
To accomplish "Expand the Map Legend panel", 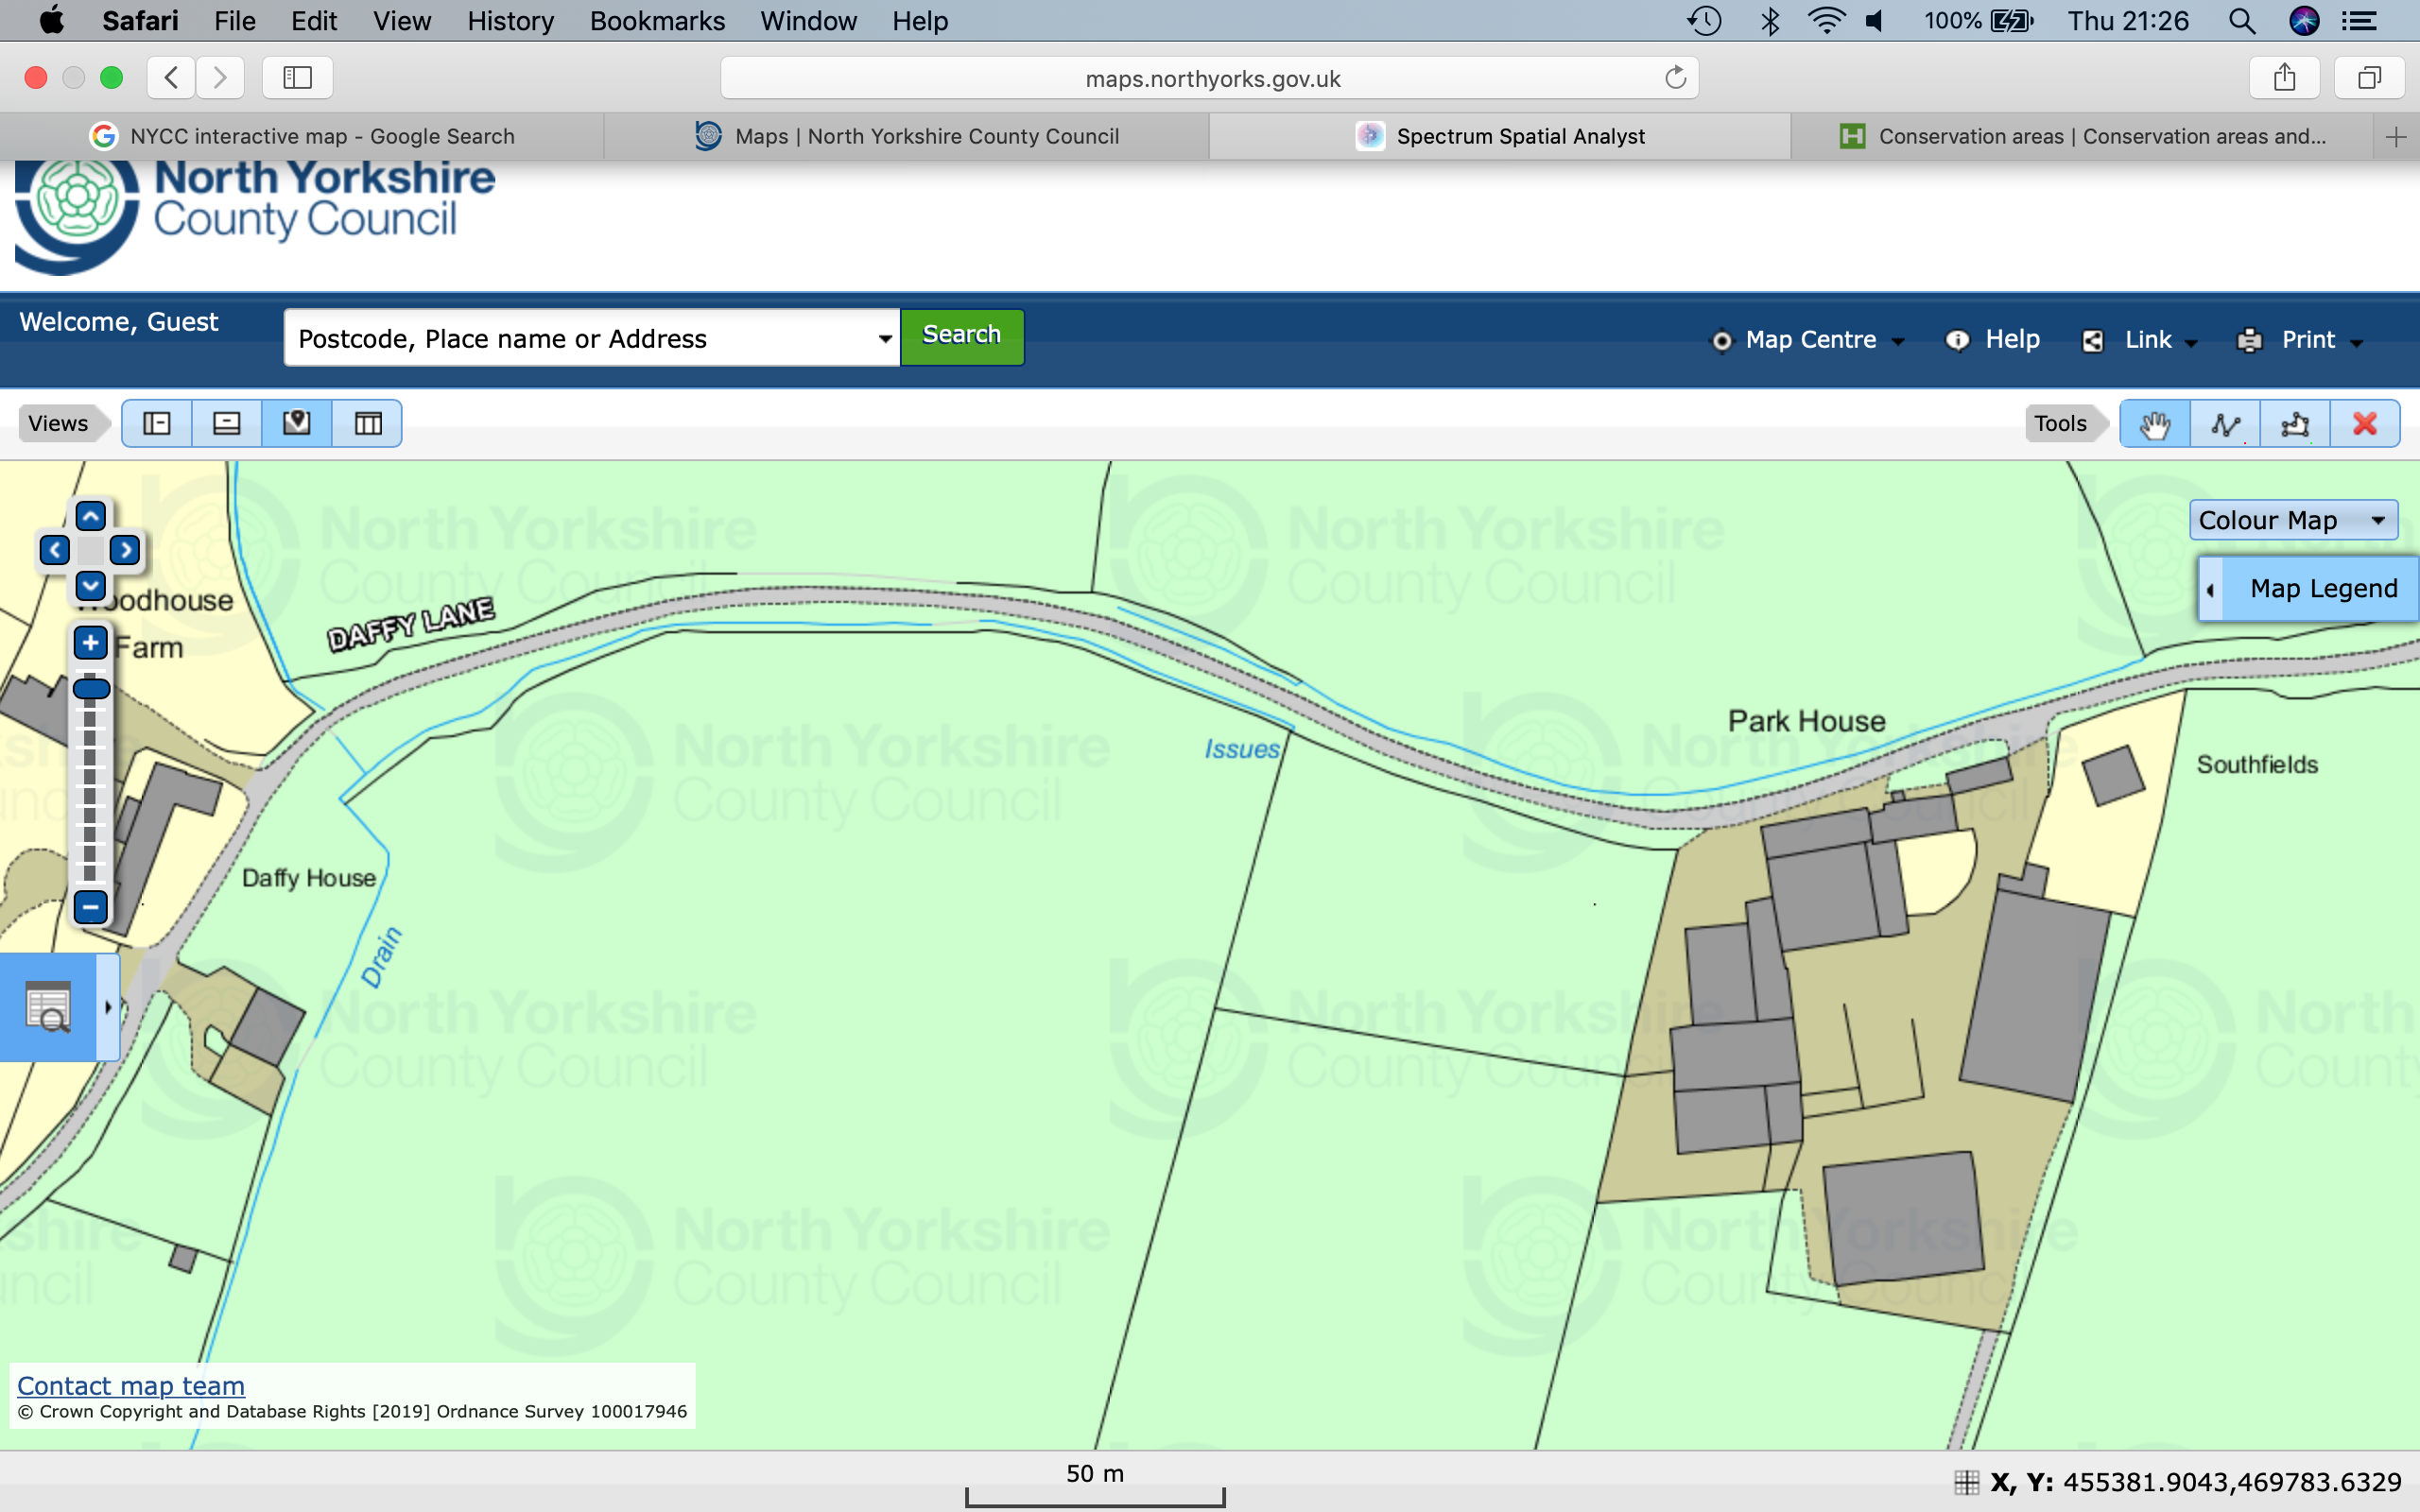I will [x=2310, y=588].
